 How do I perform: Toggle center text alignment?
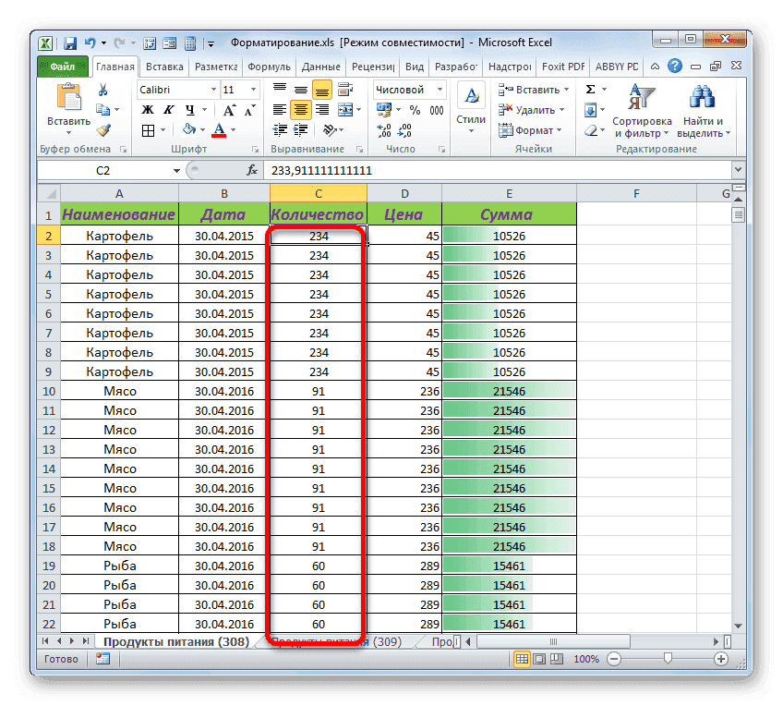coord(299,110)
